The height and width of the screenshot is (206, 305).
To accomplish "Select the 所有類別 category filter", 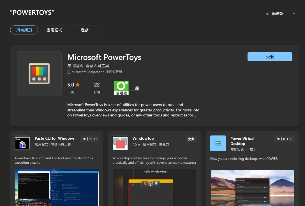I will [x=24, y=30].
